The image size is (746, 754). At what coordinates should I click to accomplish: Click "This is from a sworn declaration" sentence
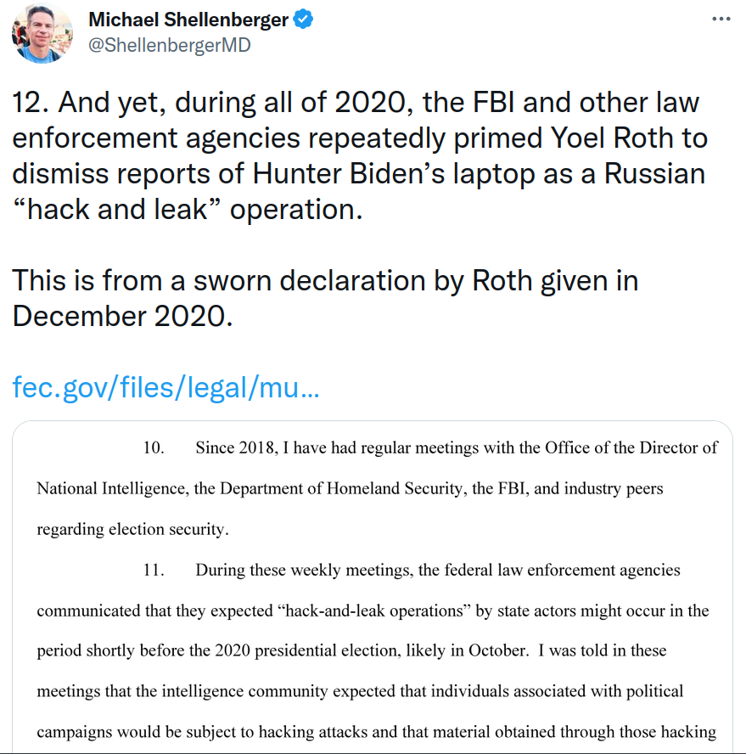pyautogui.click(x=219, y=280)
